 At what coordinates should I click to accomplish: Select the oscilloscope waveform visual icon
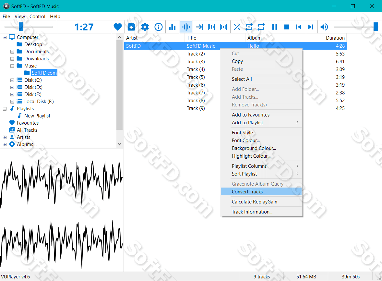tap(186, 27)
